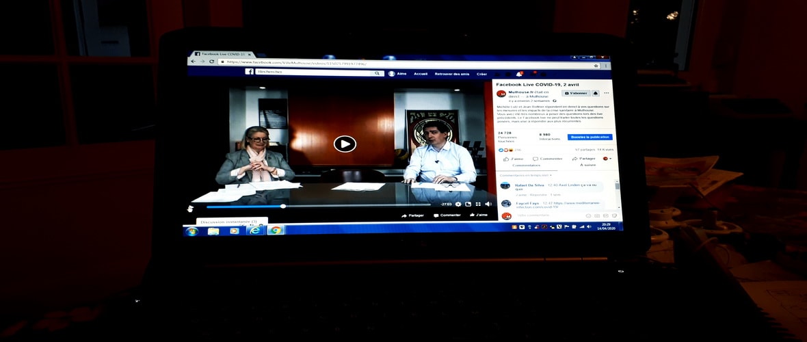Click the 57 partages count
Viewport: 807px width, 342px height.
point(585,150)
